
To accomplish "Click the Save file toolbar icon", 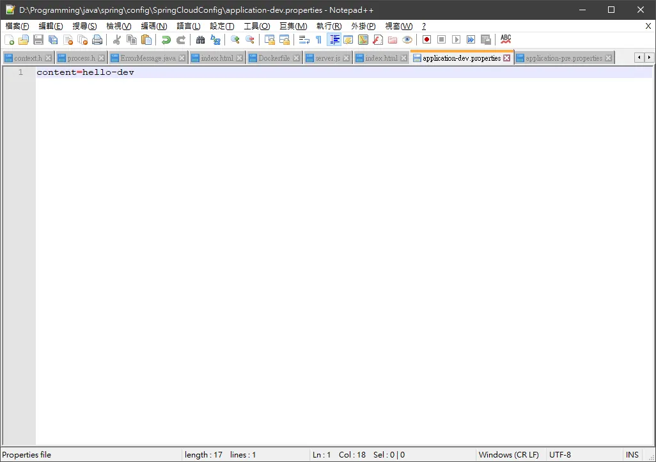I will [38, 40].
